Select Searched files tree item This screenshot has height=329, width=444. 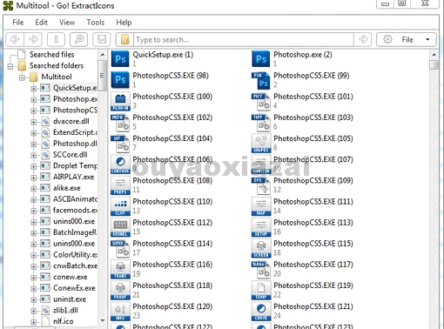(51, 55)
